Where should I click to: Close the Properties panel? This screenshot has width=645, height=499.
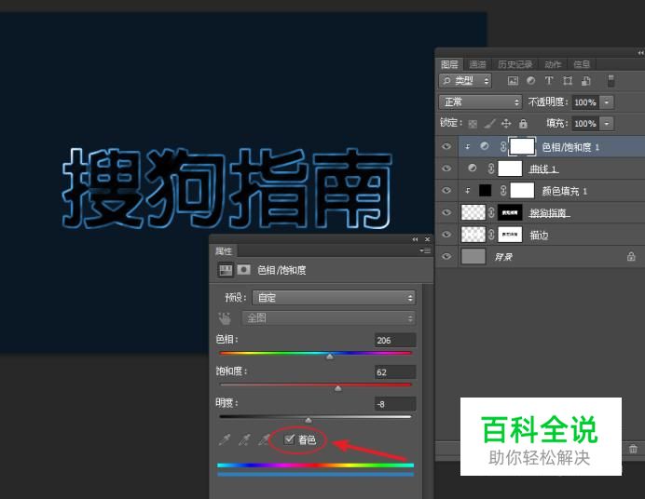(x=428, y=239)
